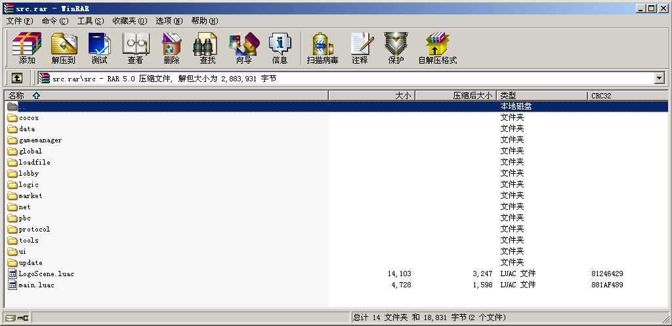The height and width of the screenshot is (326, 672).
Task: Click the CRC32 value 881AF489
Action: click(x=607, y=285)
